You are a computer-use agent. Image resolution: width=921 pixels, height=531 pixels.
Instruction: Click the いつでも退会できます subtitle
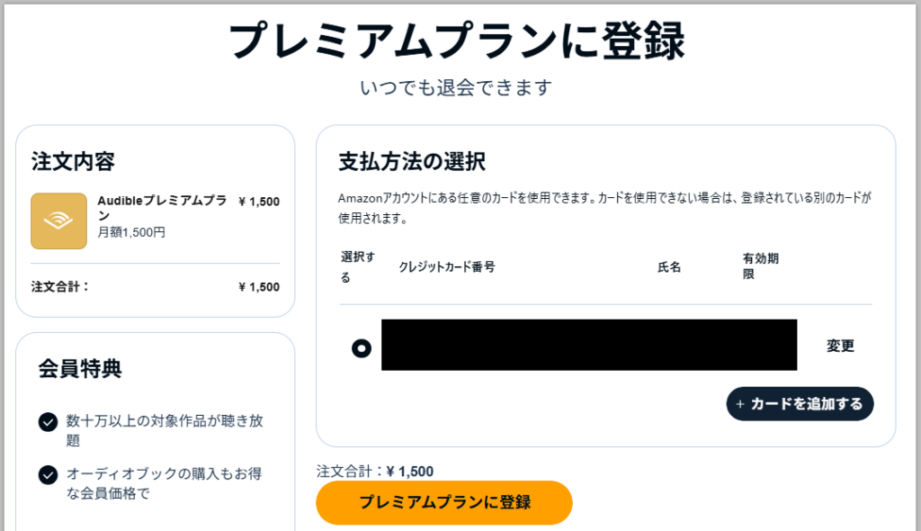click(455, 87)
